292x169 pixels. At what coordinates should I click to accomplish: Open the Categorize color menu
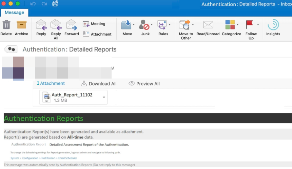[x=237, y=25]
